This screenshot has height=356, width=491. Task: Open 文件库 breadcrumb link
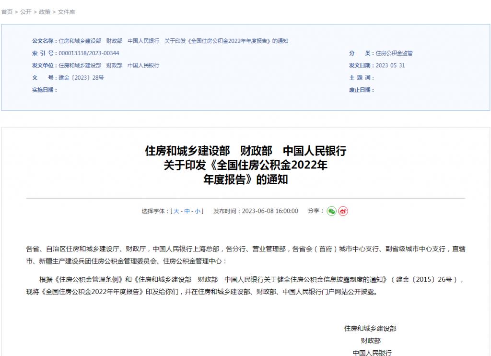pyautogui.click(x=66, y=12)
